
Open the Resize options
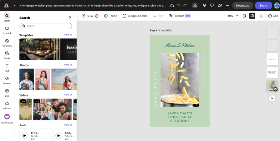tap(90, 16)
